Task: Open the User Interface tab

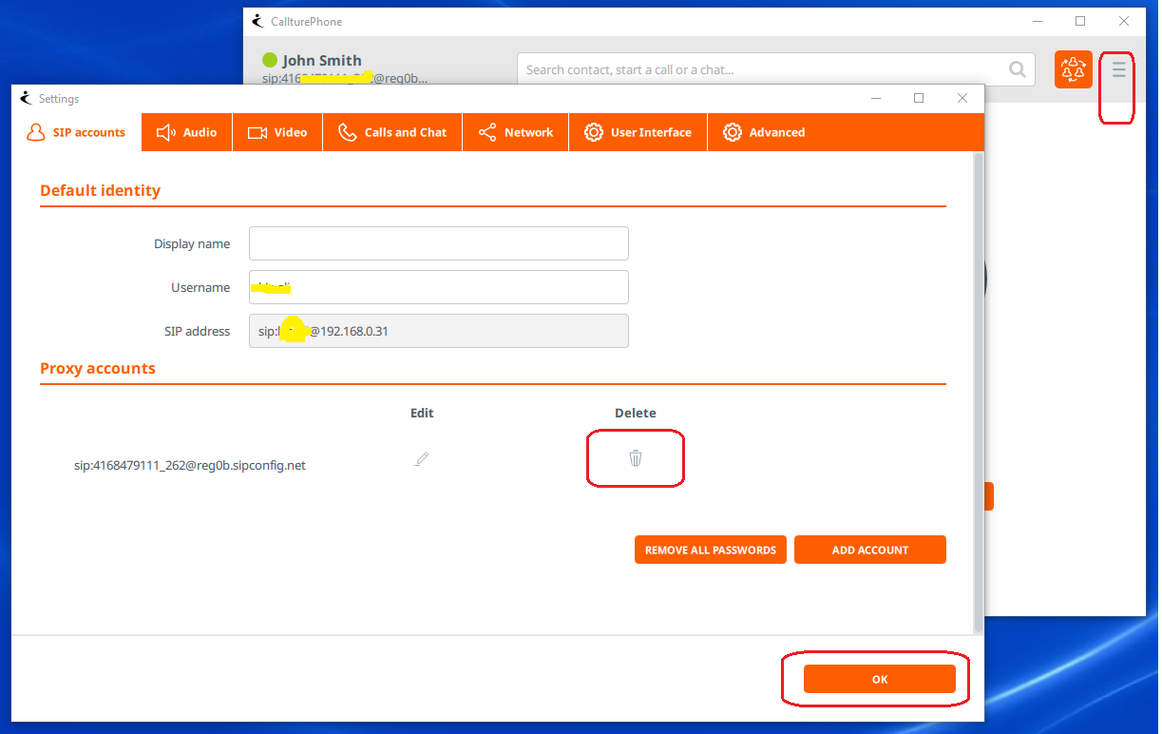Action: pos(638,132)
